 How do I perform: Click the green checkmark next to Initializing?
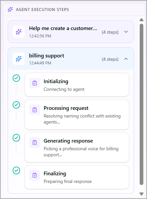[x=16, y=78]
